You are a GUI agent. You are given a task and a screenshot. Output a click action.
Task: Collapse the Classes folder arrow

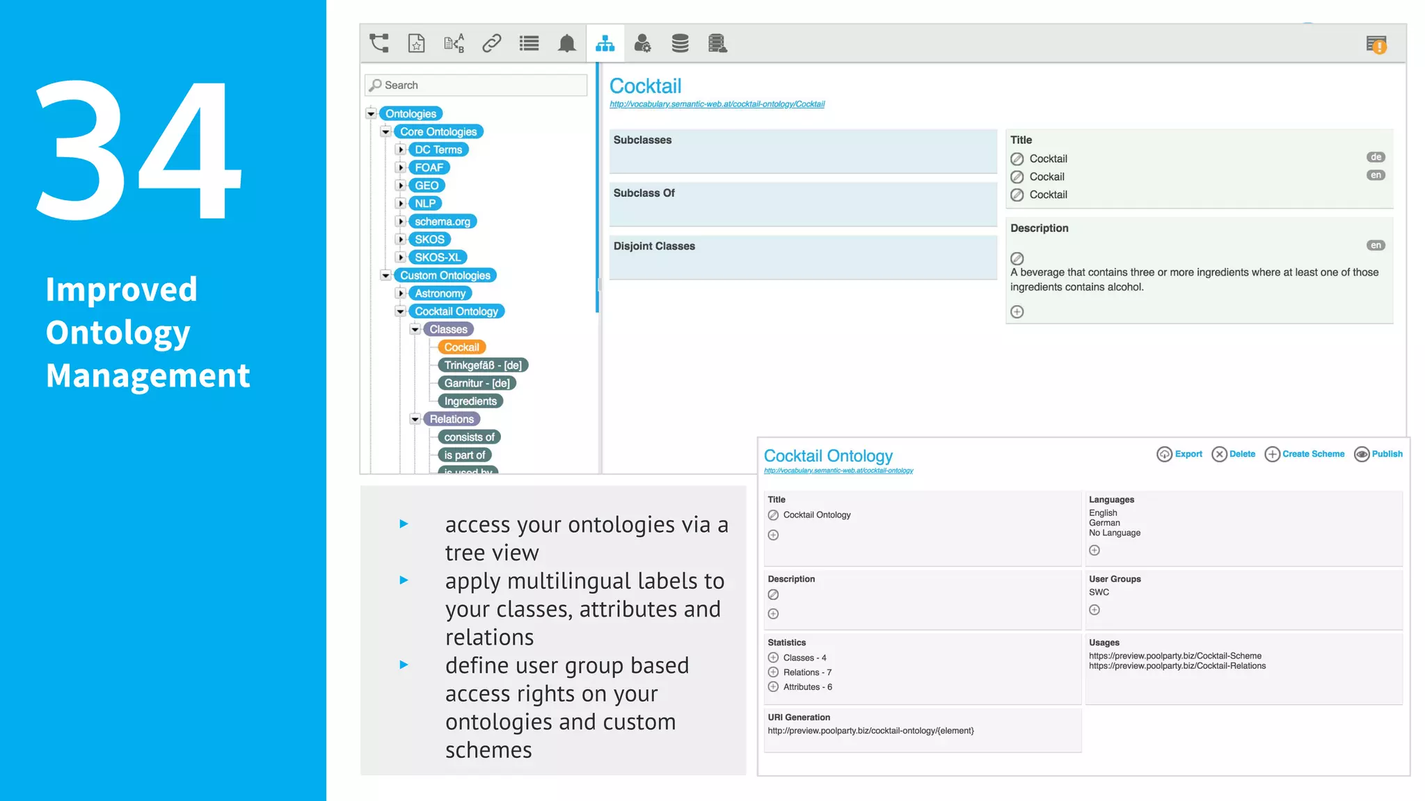coord(415,330)
